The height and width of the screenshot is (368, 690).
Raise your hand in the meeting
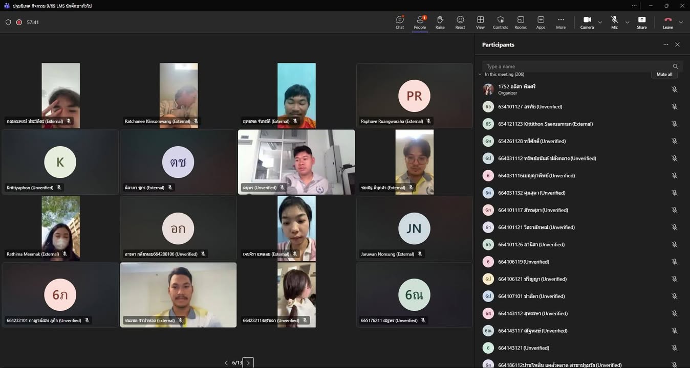(x=440, y=22)
